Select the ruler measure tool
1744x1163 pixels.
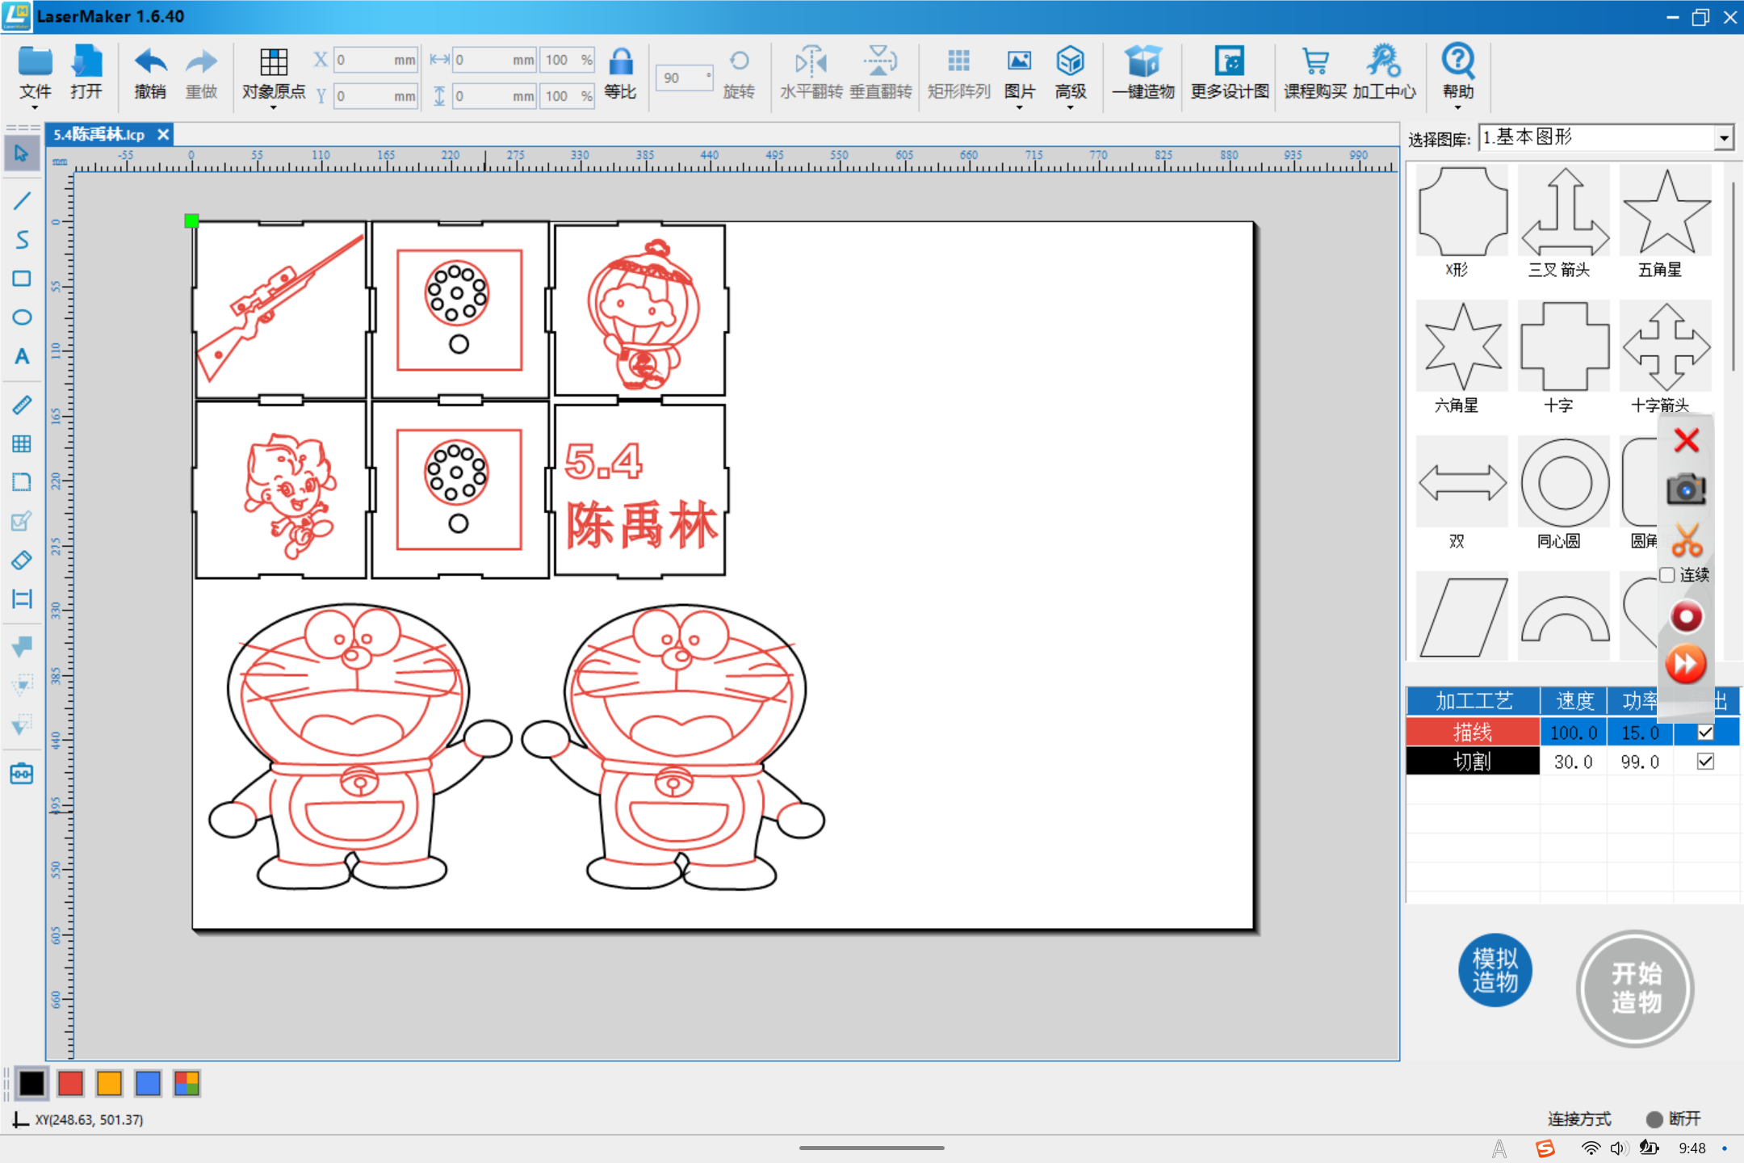[22, 405]
